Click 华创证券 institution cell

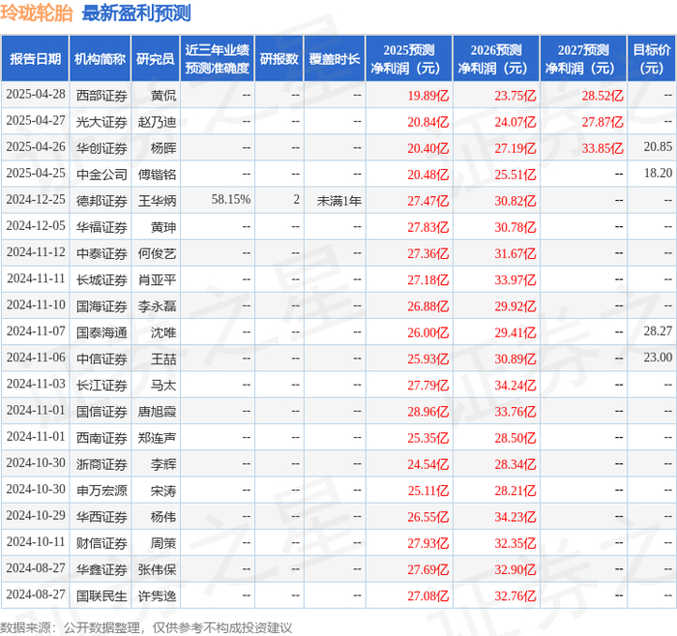coord(102,149)
